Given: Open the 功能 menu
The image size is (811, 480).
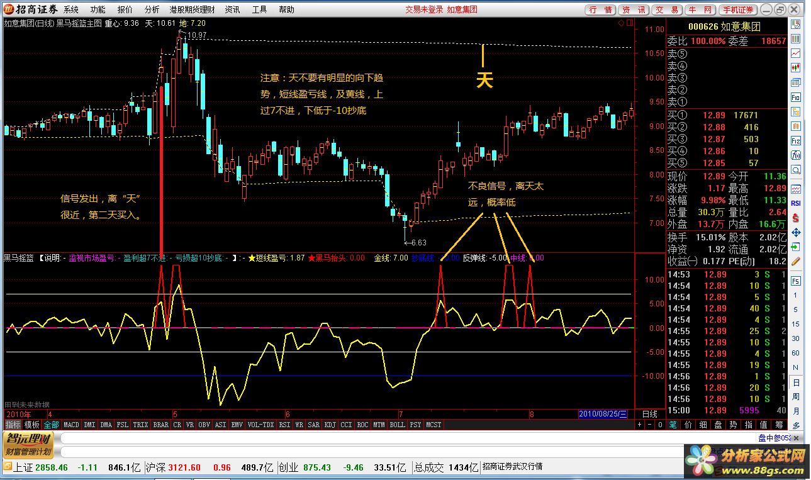Looking at the screenshot, I should [x=98, y=9].
